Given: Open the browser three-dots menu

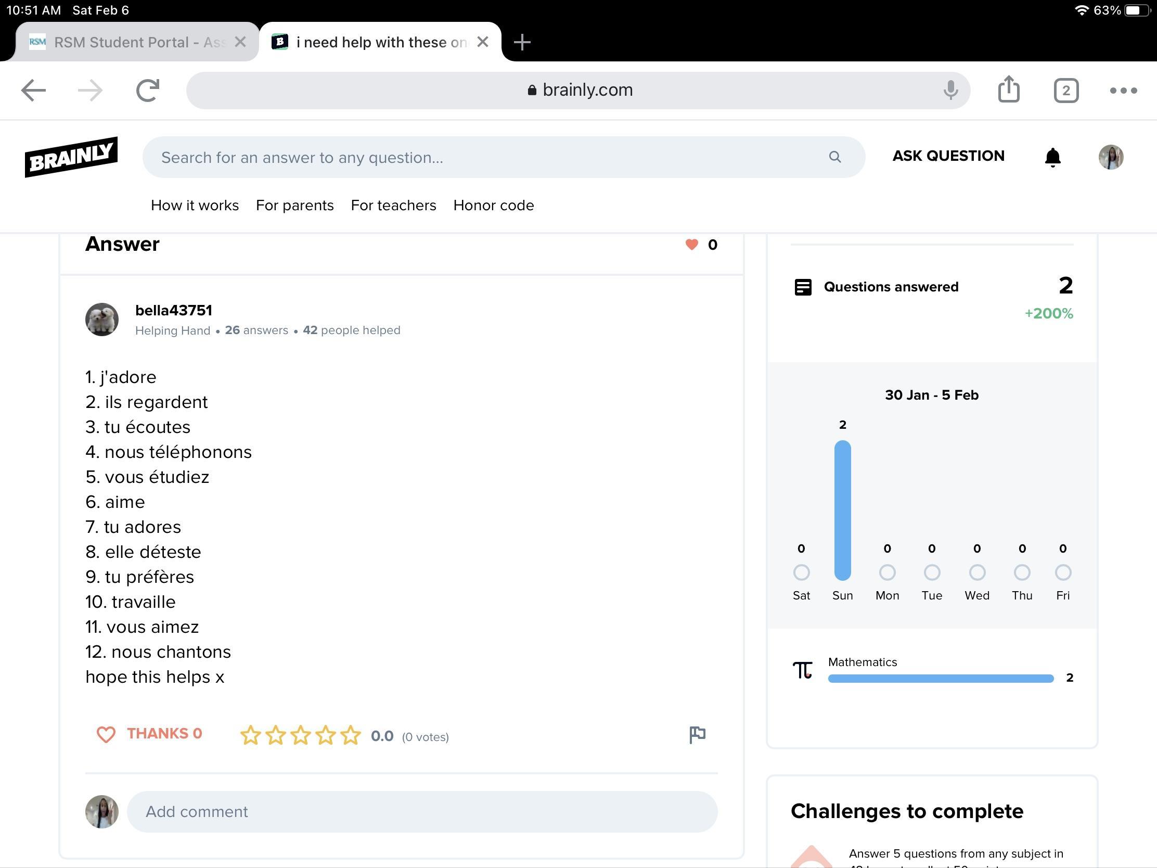Looking at the screenshot, I should point(1123,91).
